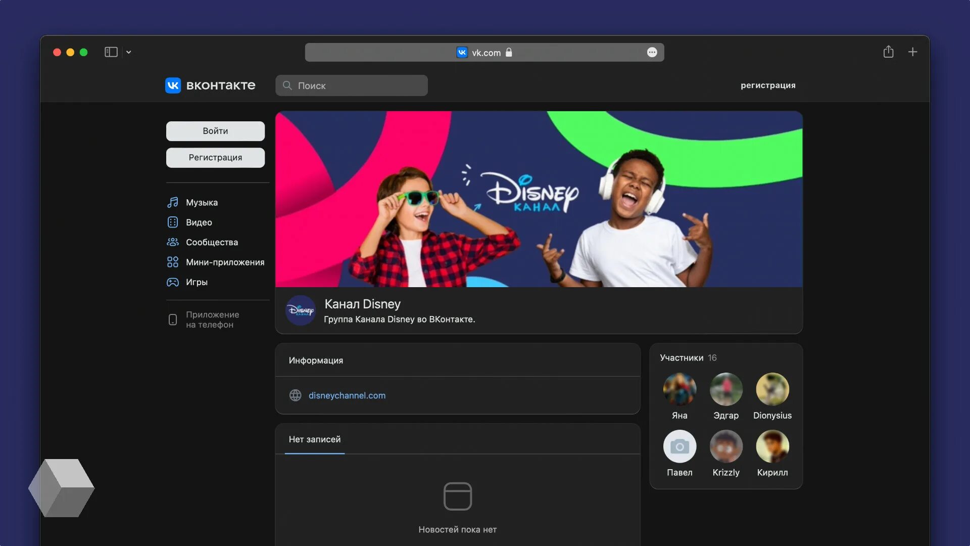The height and width of the screenshot is (546, 970).
Task: Open the Видео menu item
Action: [199, 222]
